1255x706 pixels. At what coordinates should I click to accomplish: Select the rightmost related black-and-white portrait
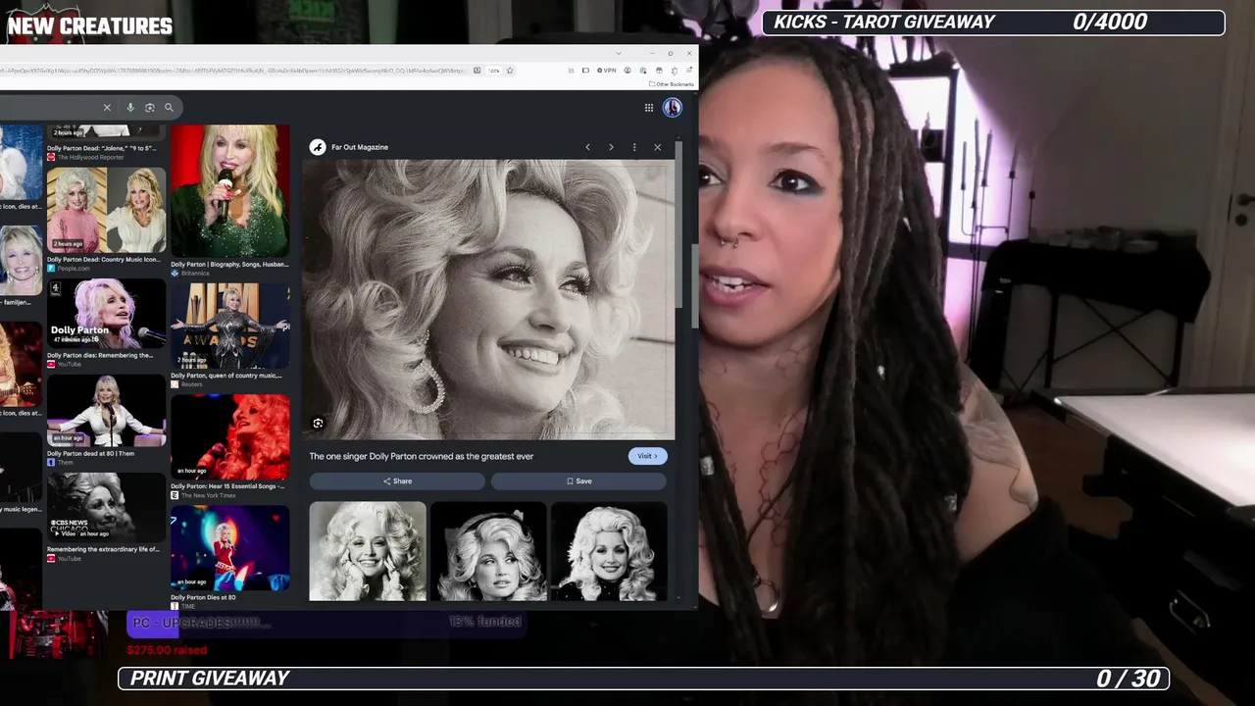coord(609,551)
